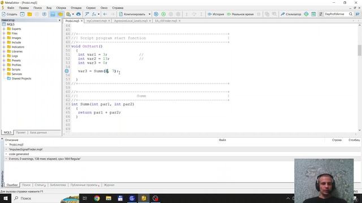Click the breakpoint marker on line 55
This screenshot has height=203, width=362.
67,71
